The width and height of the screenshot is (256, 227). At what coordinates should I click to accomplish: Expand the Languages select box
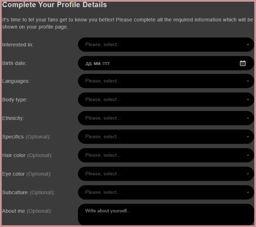coord(161,81)
